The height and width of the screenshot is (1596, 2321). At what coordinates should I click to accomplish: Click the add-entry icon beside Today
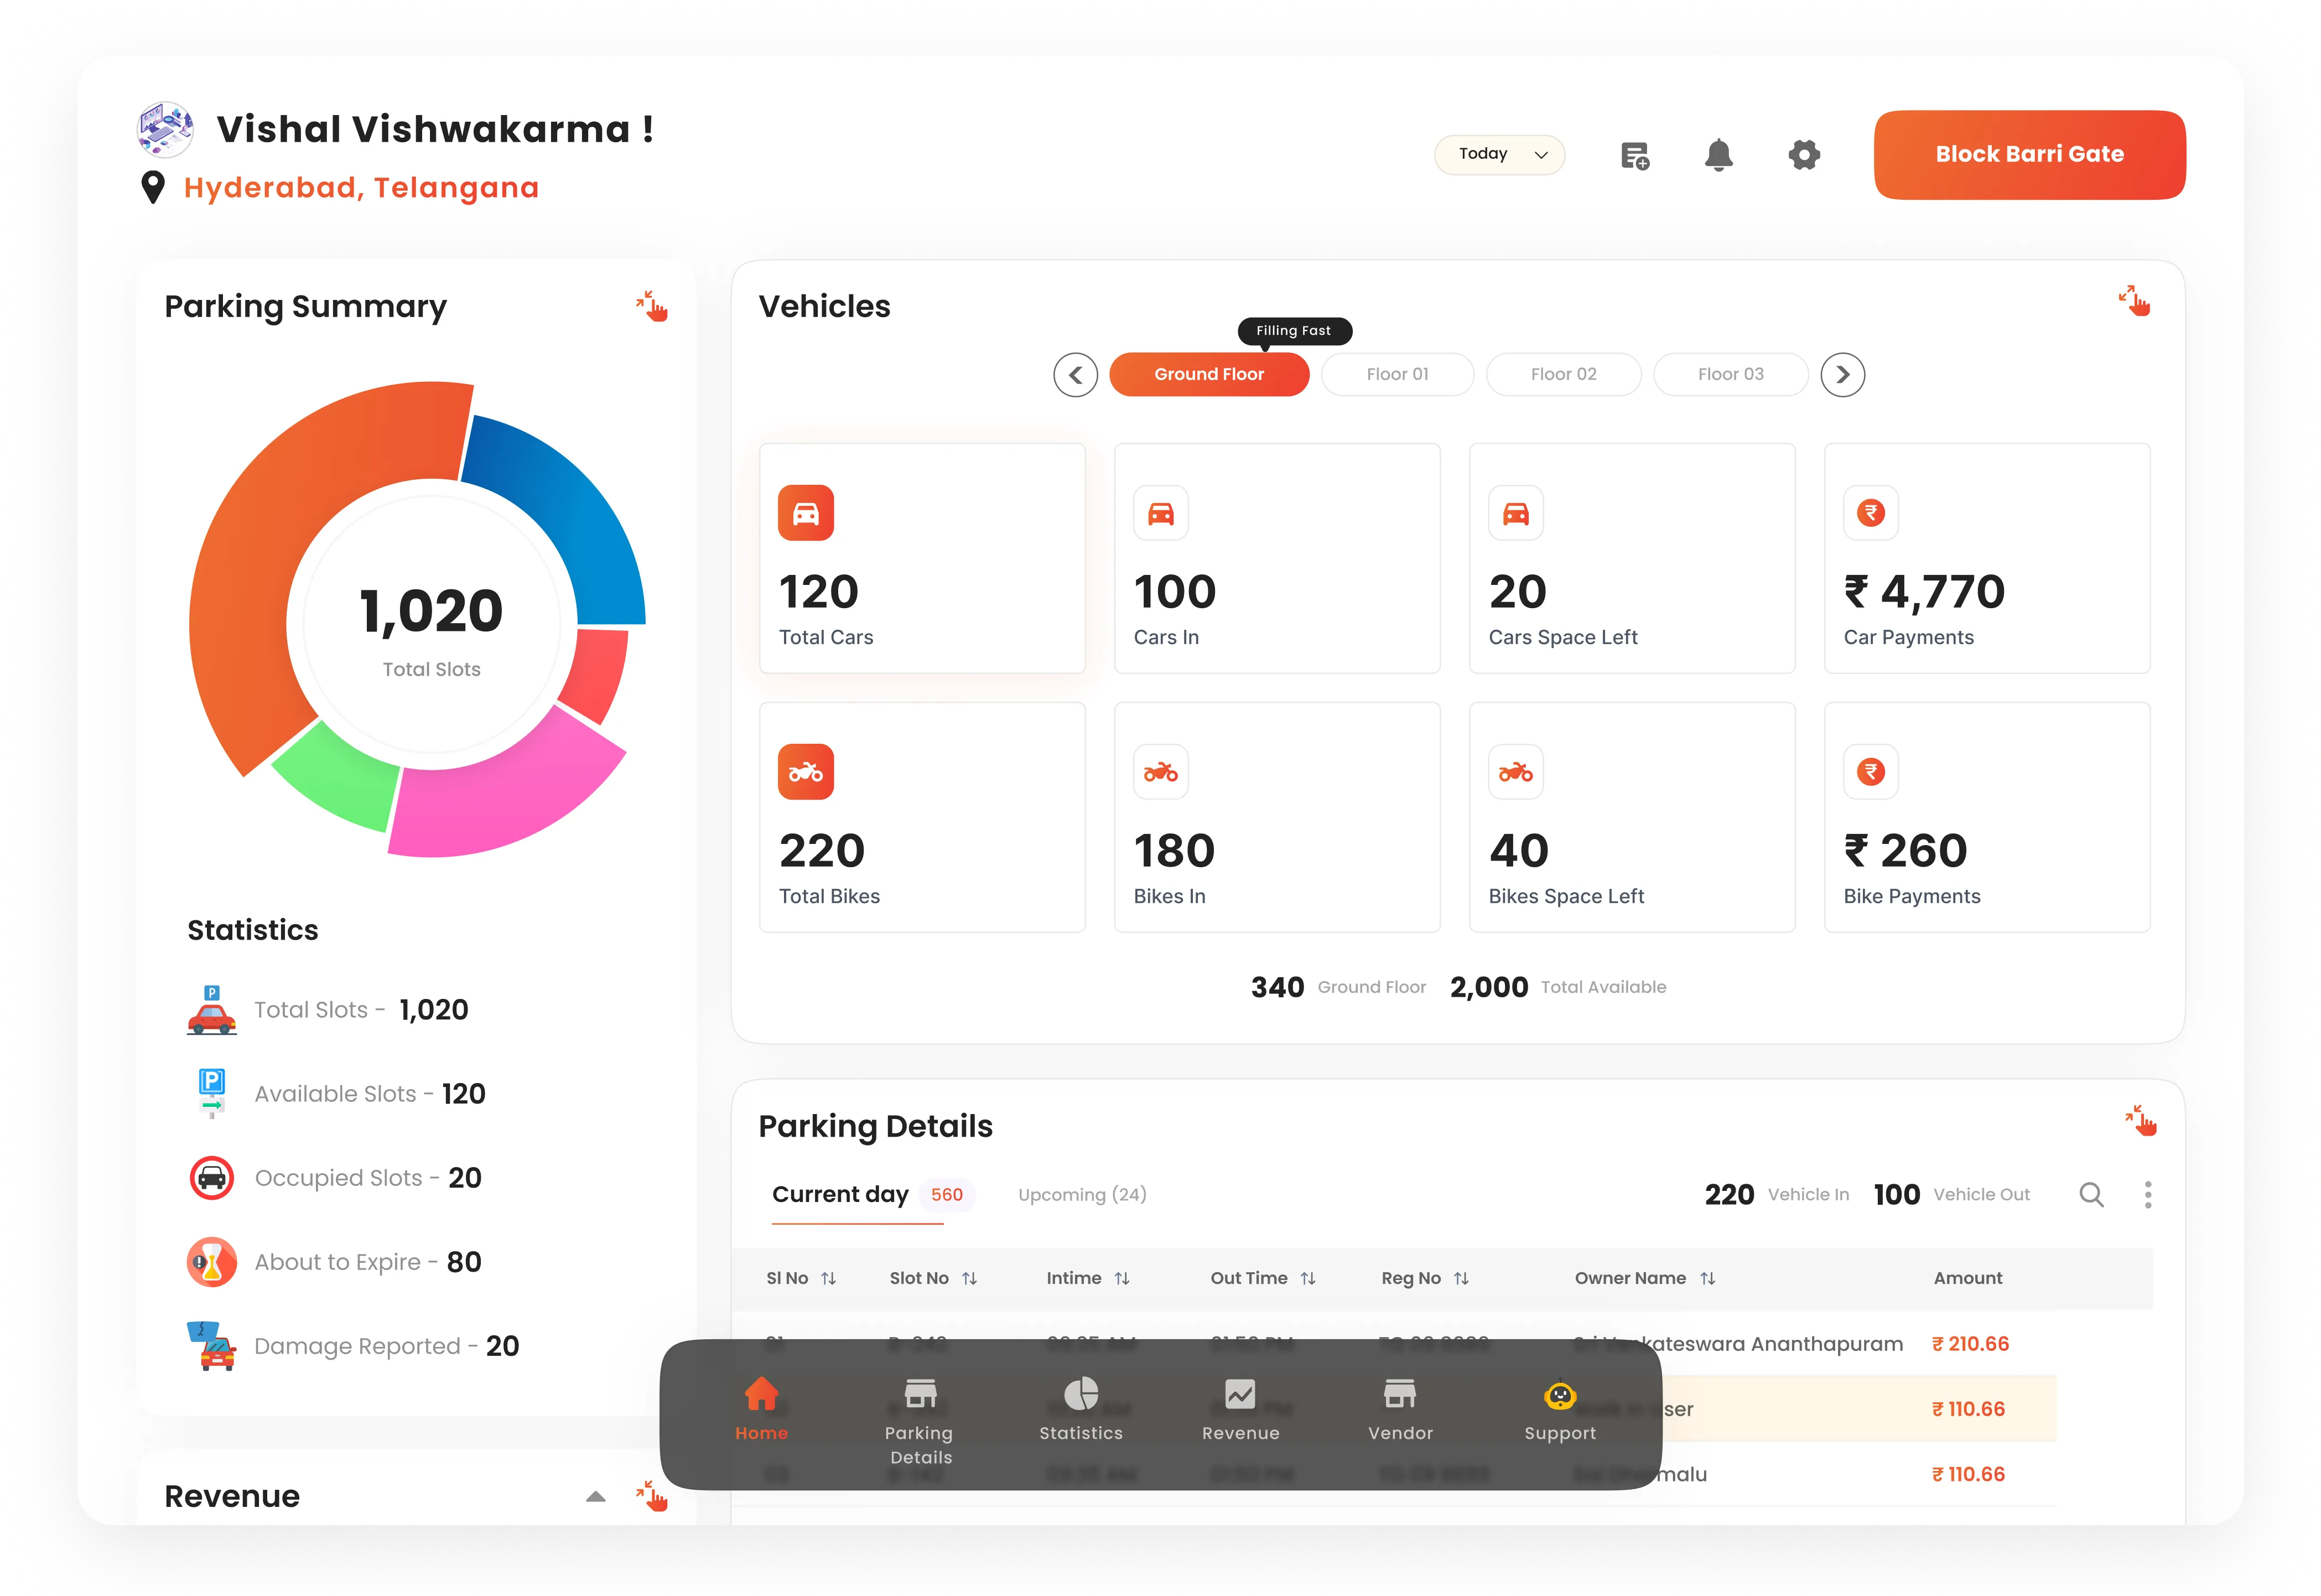tap(1635, 155)
